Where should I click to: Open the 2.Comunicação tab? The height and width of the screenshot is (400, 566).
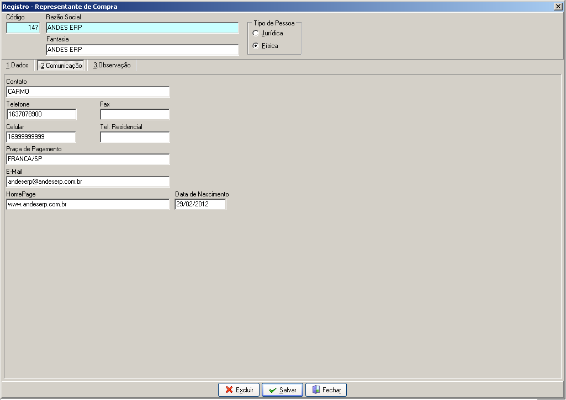pos(61,66)
